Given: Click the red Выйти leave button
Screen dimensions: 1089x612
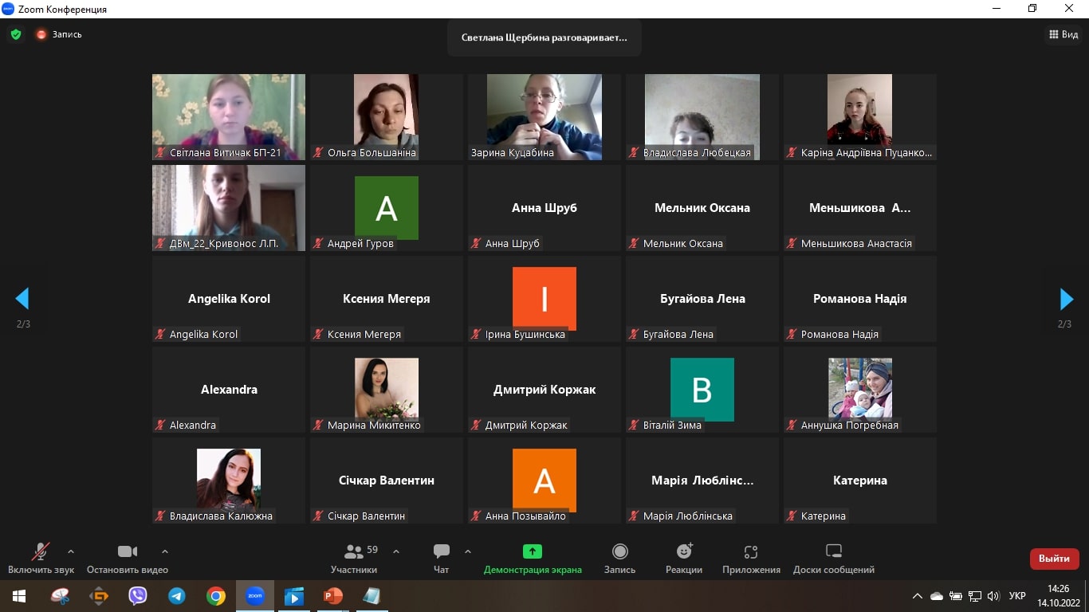Looking at the screenshot, I should coord(1054,559).
